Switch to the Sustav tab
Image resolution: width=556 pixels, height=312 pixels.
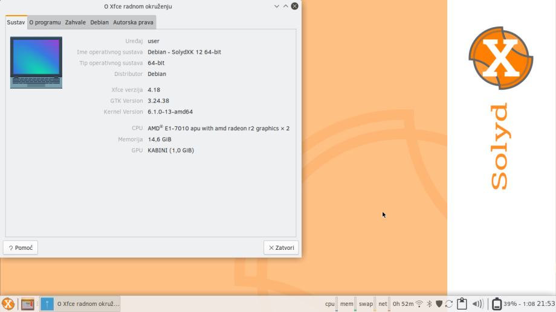coord(16,22)
